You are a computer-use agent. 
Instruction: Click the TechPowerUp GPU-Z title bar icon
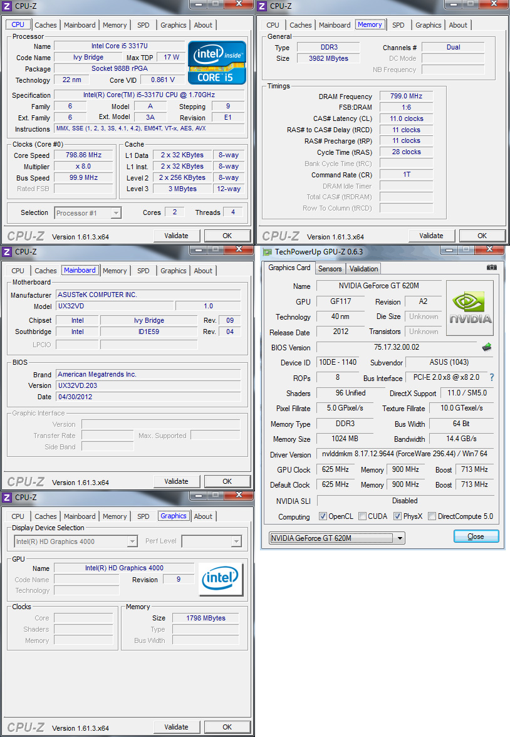tap(268, 252)
